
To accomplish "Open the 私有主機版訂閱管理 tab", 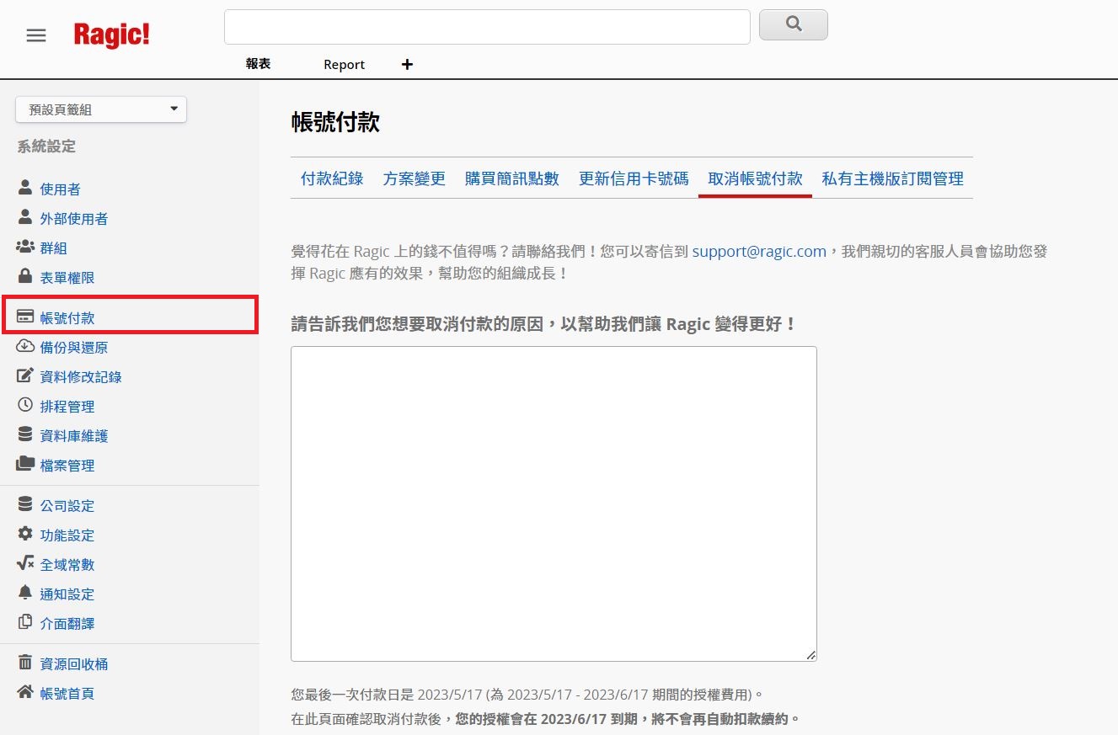I will point(893,178).
